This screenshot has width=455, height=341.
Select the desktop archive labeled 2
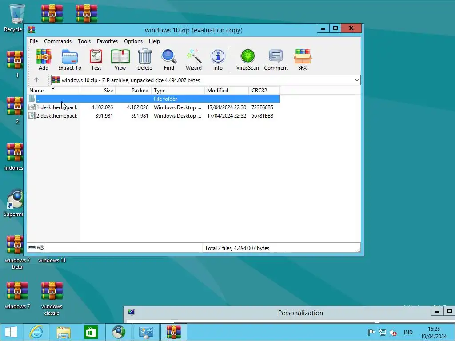tap(15, 111)
